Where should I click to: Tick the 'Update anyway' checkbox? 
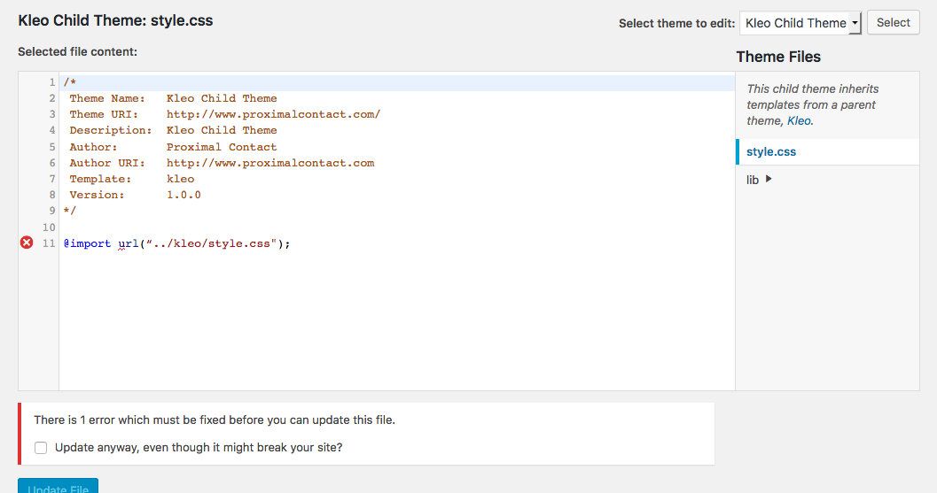point(41,448)
